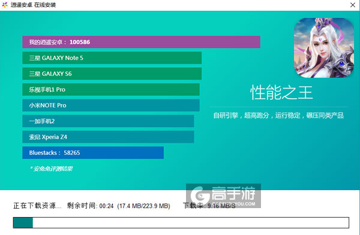The width and height of the screenshot is (360, 235).
Task: Click the 自研引擎，超高跑分 description text
Action: click(278, 115)
